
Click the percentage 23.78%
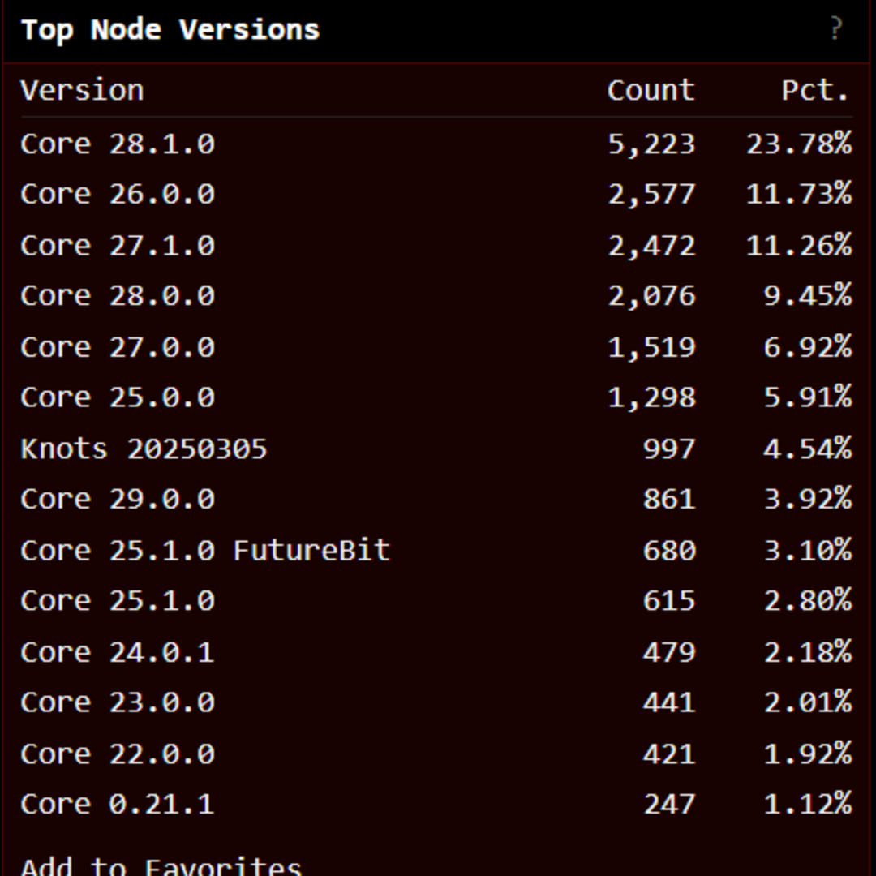tap(799, 144)
